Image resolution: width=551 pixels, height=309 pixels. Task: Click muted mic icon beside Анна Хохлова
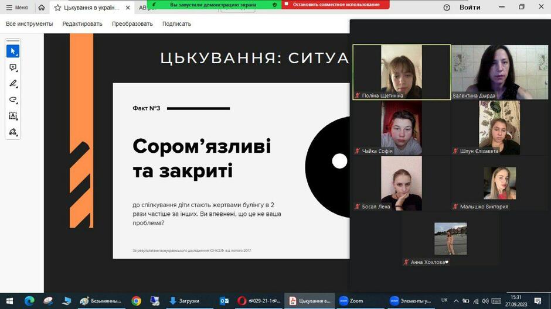[406, 262]
